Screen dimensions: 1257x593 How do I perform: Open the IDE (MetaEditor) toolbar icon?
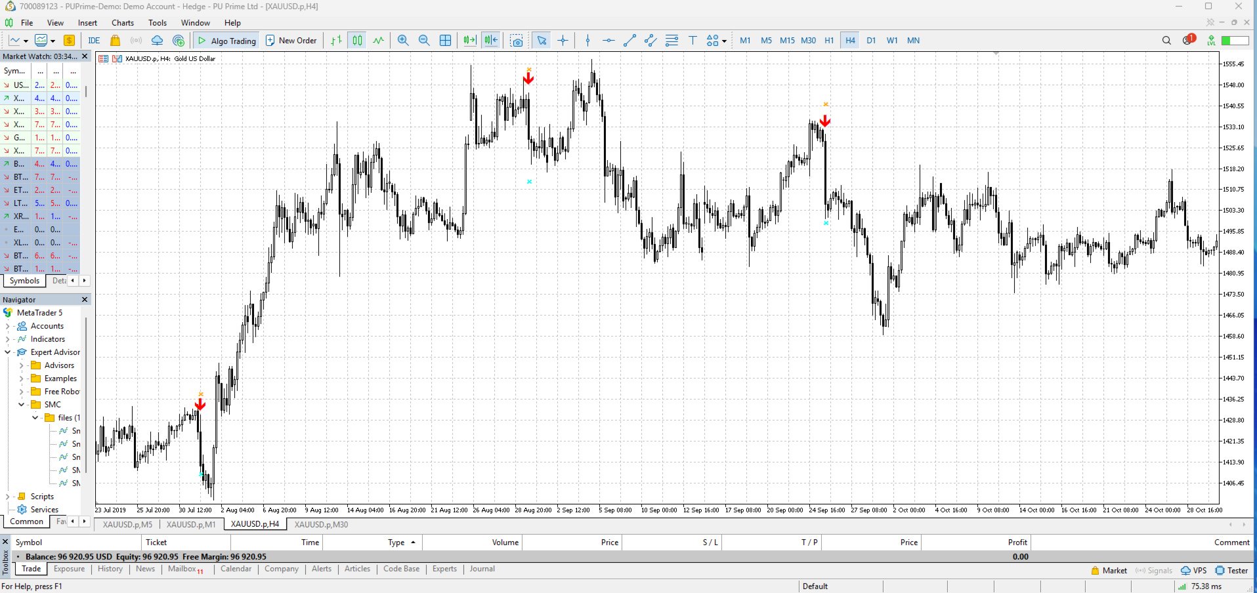pyautogui.click(x=94, y=41)
